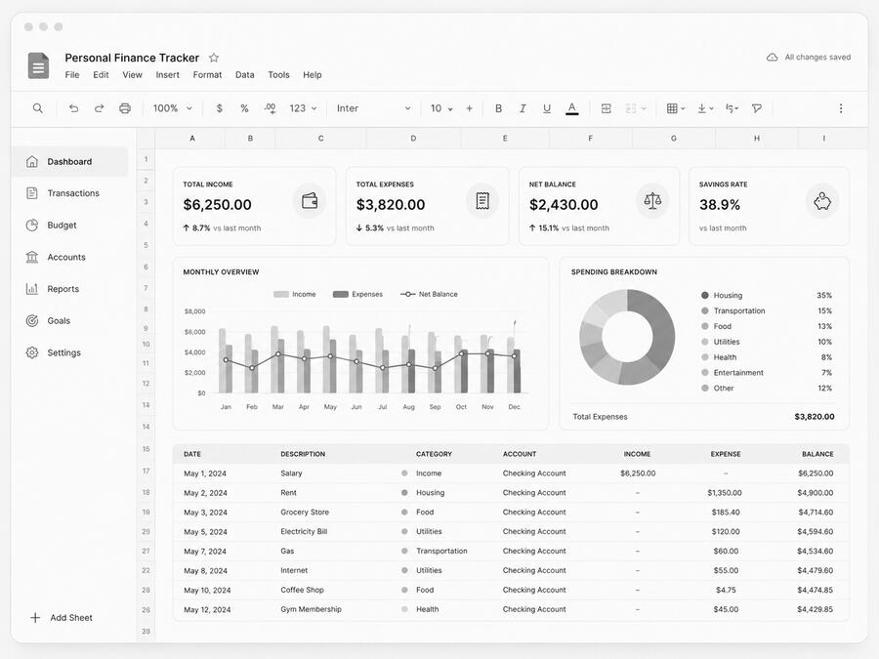Undo the last action

coord(73,108)
